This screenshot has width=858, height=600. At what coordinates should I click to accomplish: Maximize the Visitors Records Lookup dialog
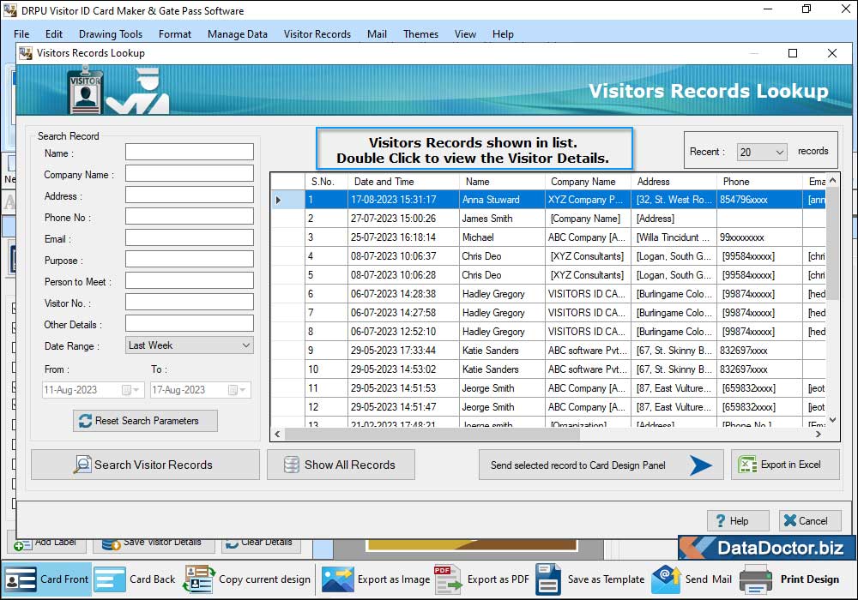click(x=792, y=53)
